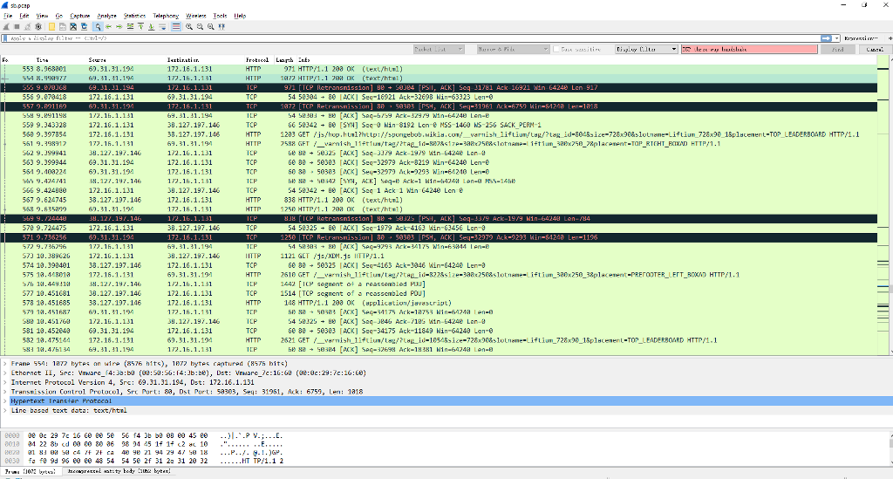The width and height of the screenshot is (893, 479).
Task: Expand the Frame 554 detail row
Action: (5, 363)
